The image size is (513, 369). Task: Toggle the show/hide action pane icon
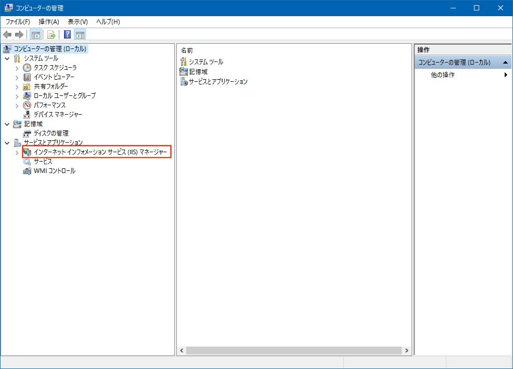[80, 34]
